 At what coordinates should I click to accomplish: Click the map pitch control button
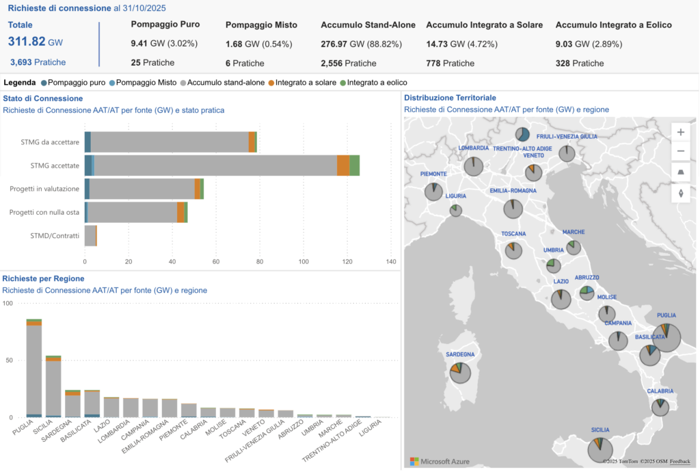(x=680, y=172)
